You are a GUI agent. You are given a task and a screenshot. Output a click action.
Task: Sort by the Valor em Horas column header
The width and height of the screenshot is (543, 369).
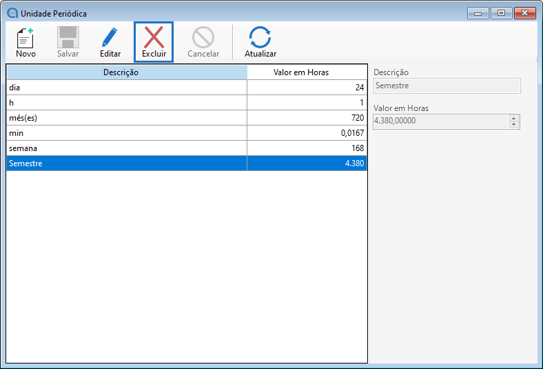tap(307, 72)
